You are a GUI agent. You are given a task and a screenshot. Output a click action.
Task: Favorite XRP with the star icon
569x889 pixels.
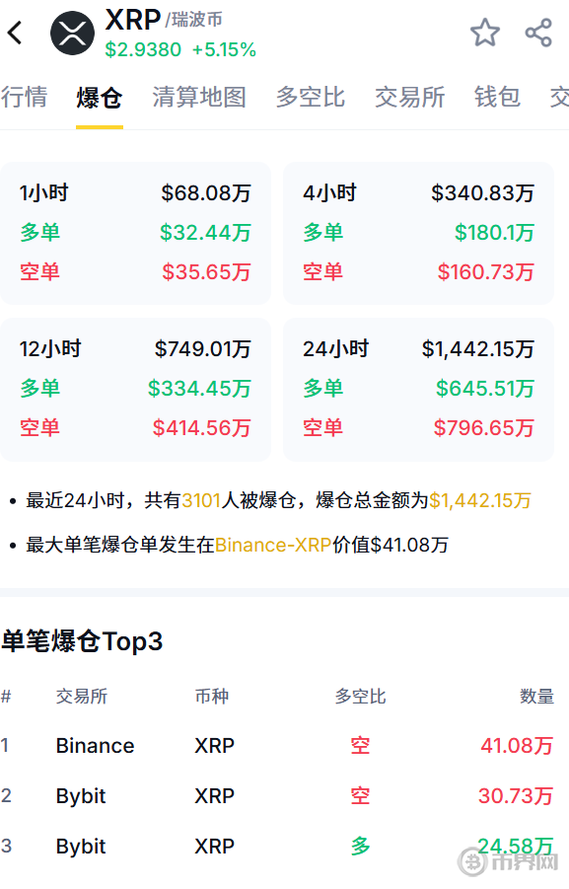coord(485,33)
